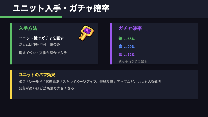Click the green accent bar of 入手方法 card

11,44
